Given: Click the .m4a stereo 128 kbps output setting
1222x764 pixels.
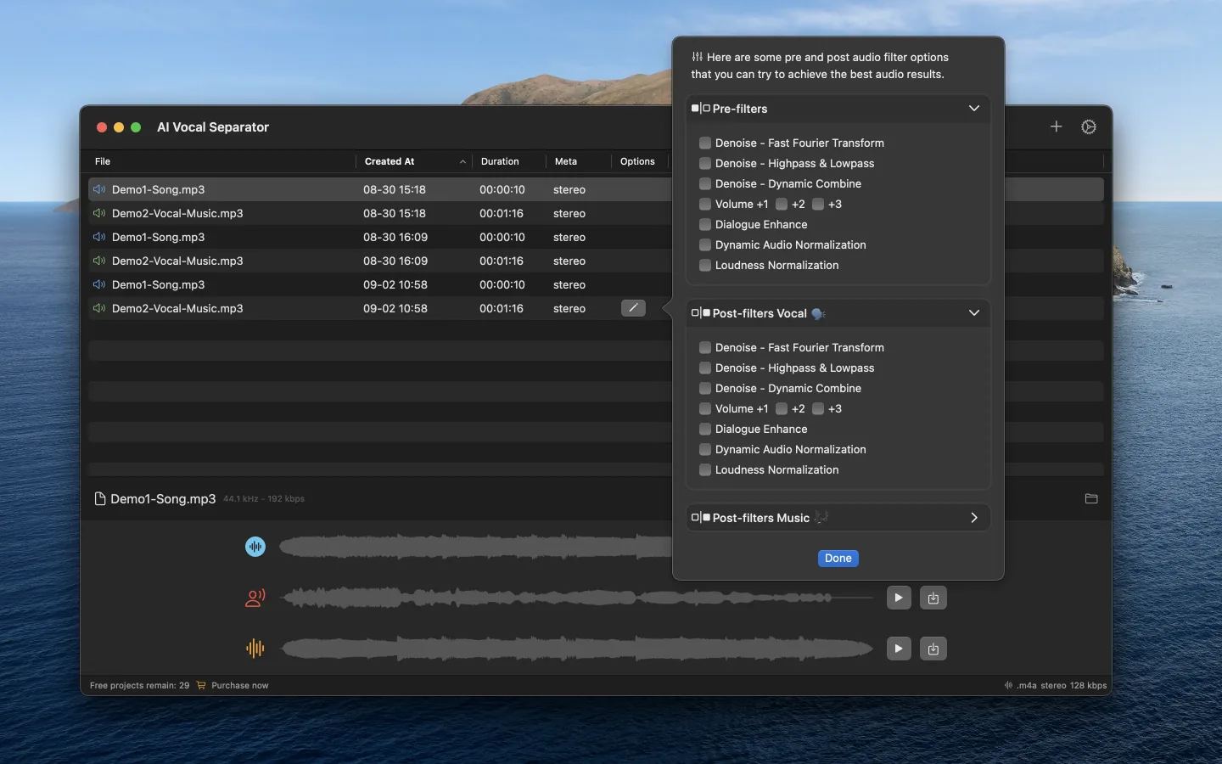Looking at the screenshot, I should pyautogui.click(x=1062, y=685).
